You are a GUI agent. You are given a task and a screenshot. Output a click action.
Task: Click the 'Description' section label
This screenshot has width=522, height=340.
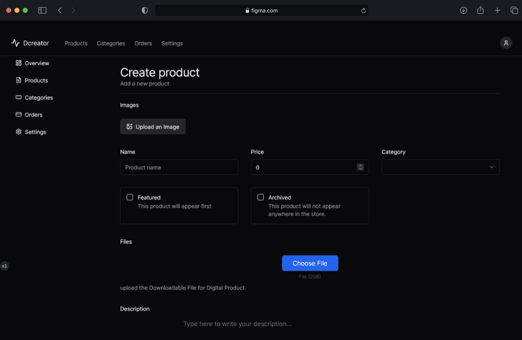[135, 309]
